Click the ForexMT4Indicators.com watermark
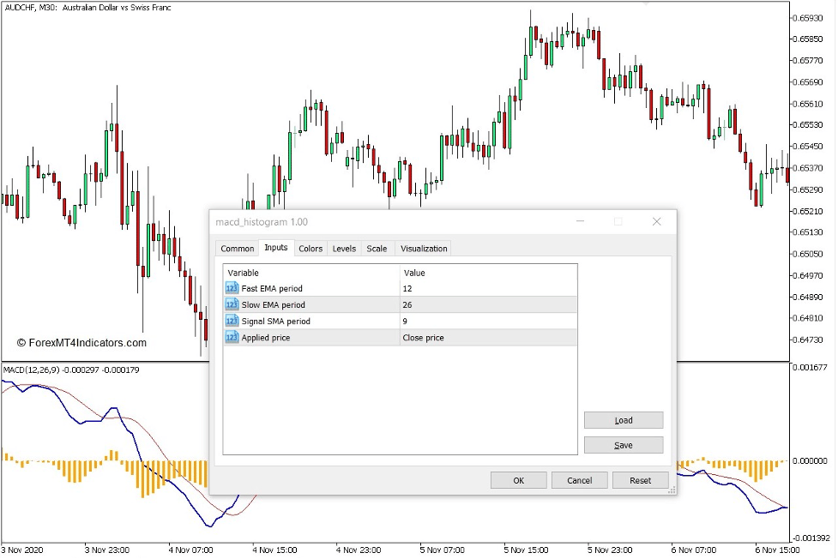Image resolution: width=838 pixels, height=559 pixels. (x=83, y=342)
